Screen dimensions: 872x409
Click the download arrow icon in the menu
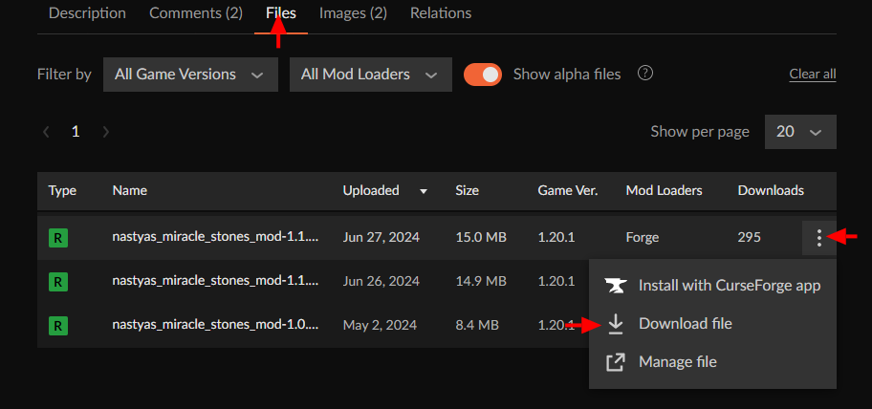click(x=615, y=324)
